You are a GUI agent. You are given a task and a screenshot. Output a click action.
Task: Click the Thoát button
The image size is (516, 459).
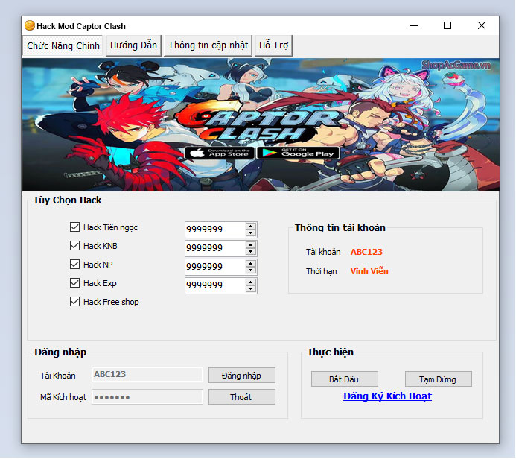[x=242, y=396]
